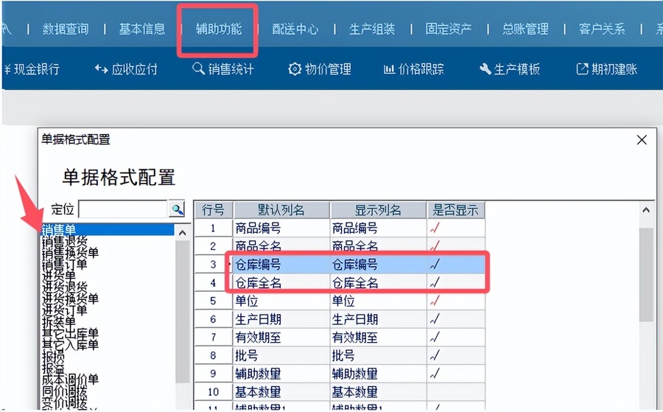Click 显示列名 cell 生产日期 in row 6

click(378, 319)
